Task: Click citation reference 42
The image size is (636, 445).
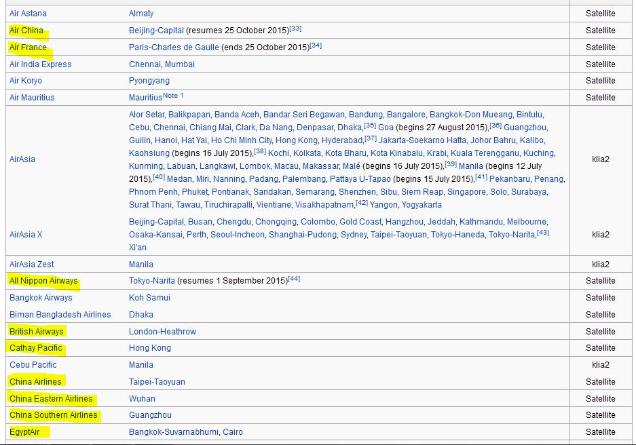Action: pos(362,203)
